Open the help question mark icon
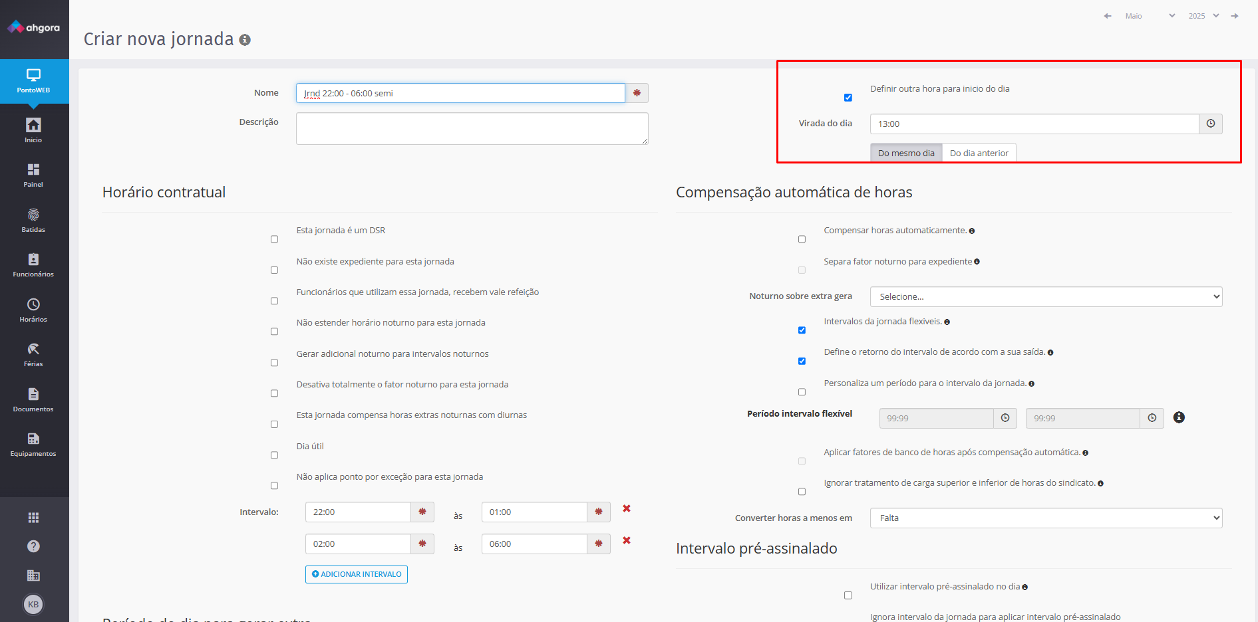 (x=33, y=546)
